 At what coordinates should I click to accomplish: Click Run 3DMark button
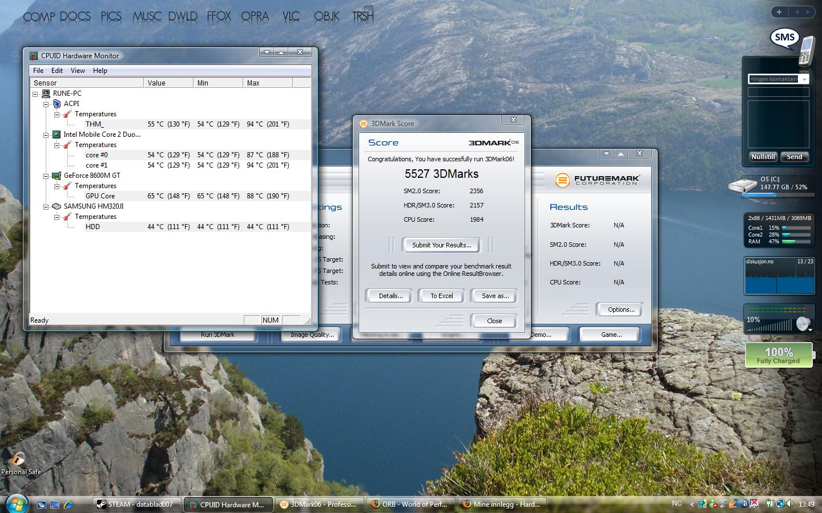(x=217, y=335)
